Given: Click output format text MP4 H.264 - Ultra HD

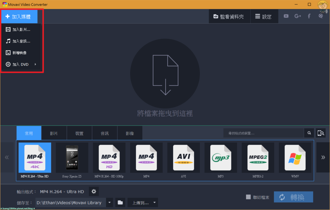Looking at the screenshot, I should point(62,192).
